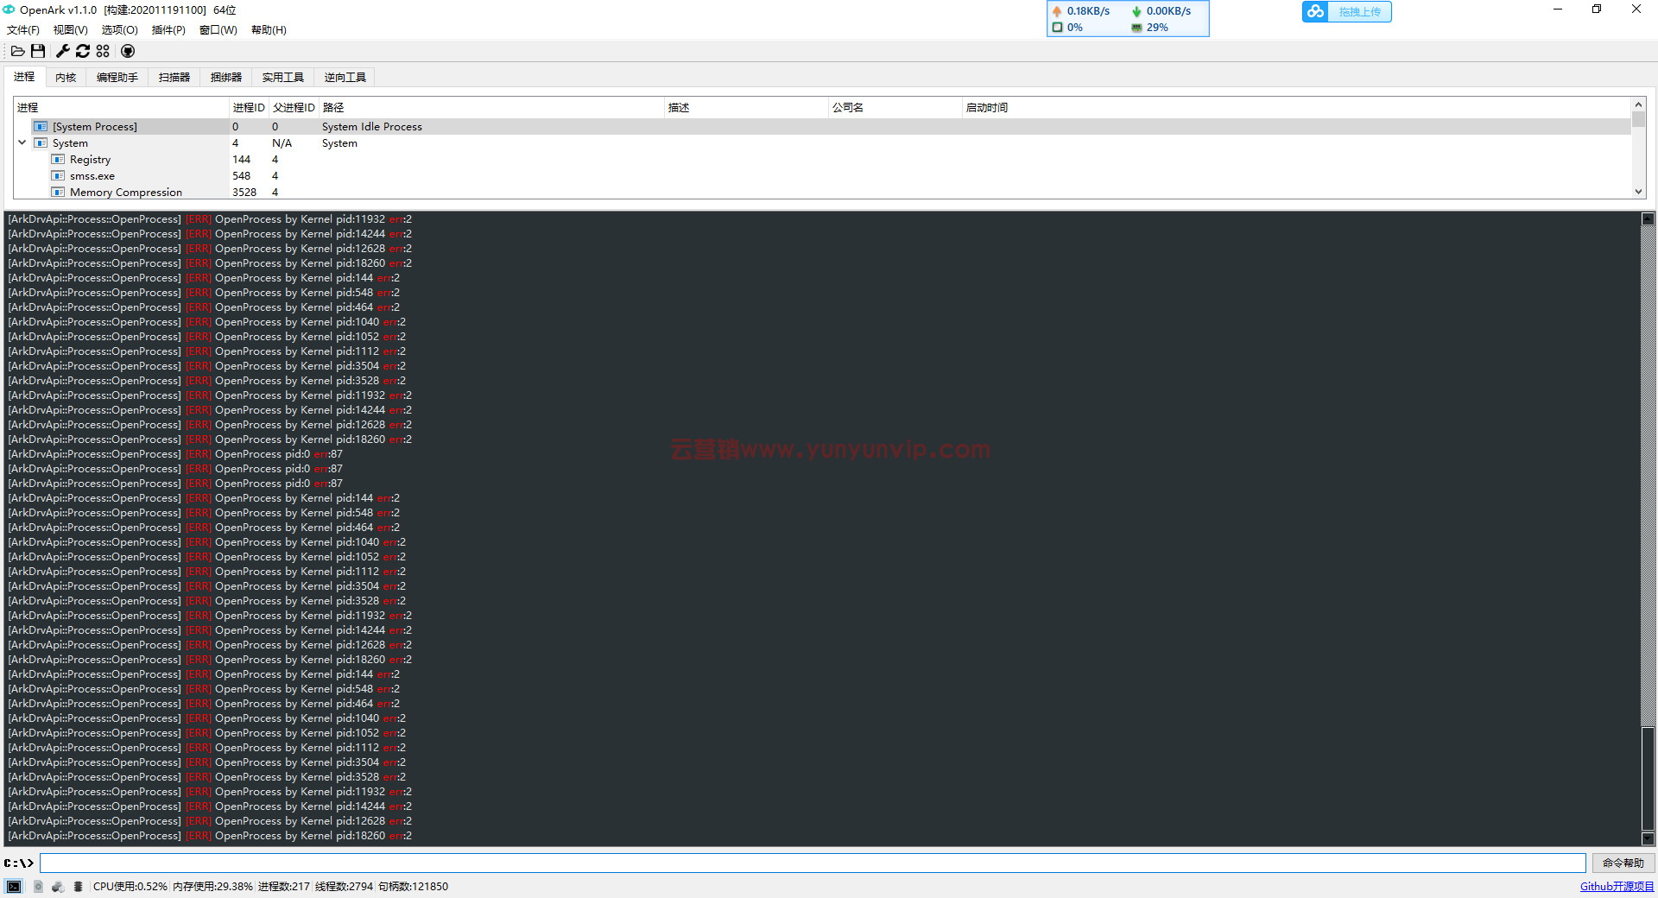Click the 线程数:2794 status text

tap(344, 887)
